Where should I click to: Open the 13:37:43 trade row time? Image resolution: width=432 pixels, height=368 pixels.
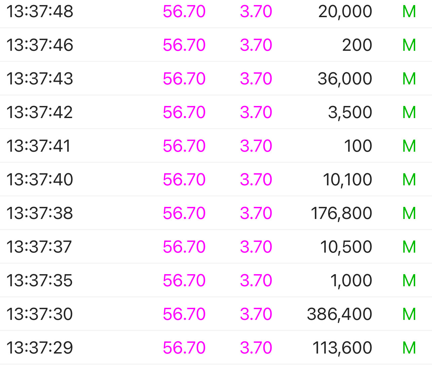(x=40, y=79)
